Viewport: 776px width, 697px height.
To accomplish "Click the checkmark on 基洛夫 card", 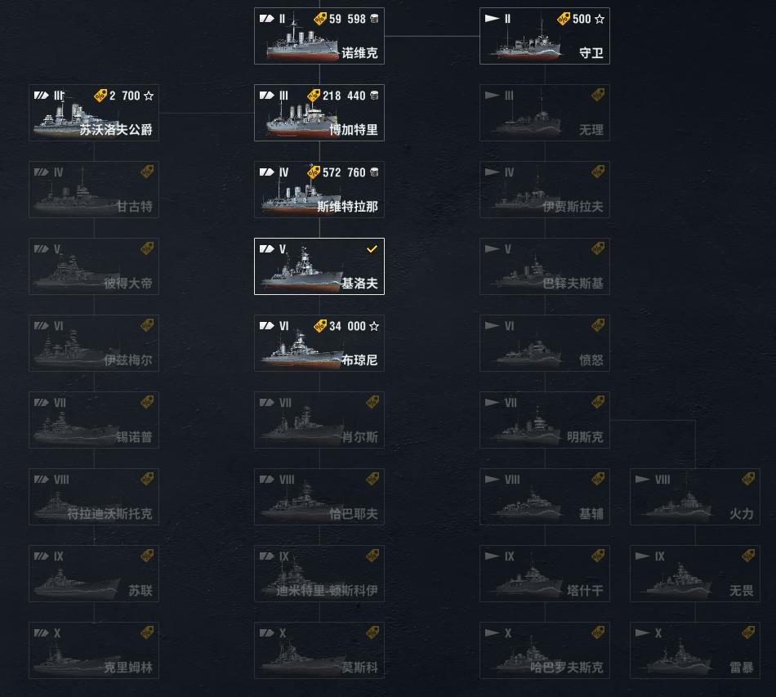I will [372, 249].
